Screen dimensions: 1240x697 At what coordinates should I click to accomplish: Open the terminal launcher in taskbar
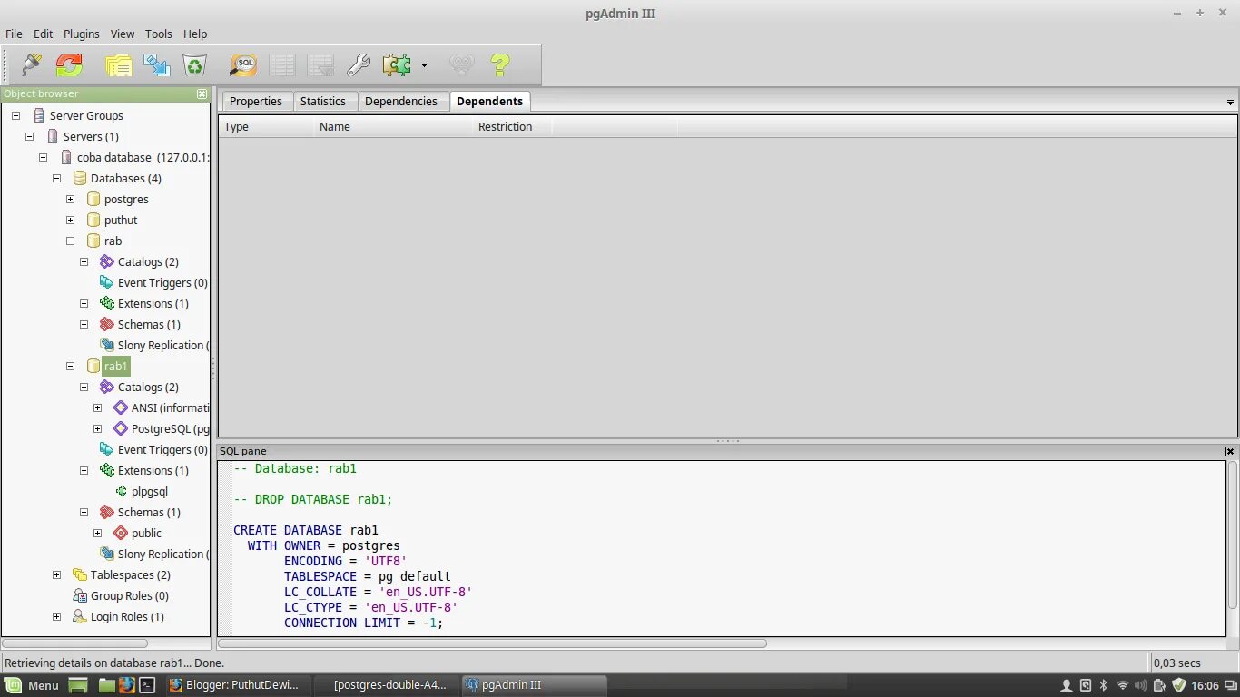(x=146, y=685)
